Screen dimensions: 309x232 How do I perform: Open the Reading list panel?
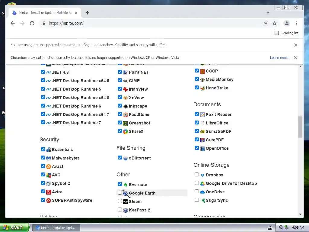point(286,33)
